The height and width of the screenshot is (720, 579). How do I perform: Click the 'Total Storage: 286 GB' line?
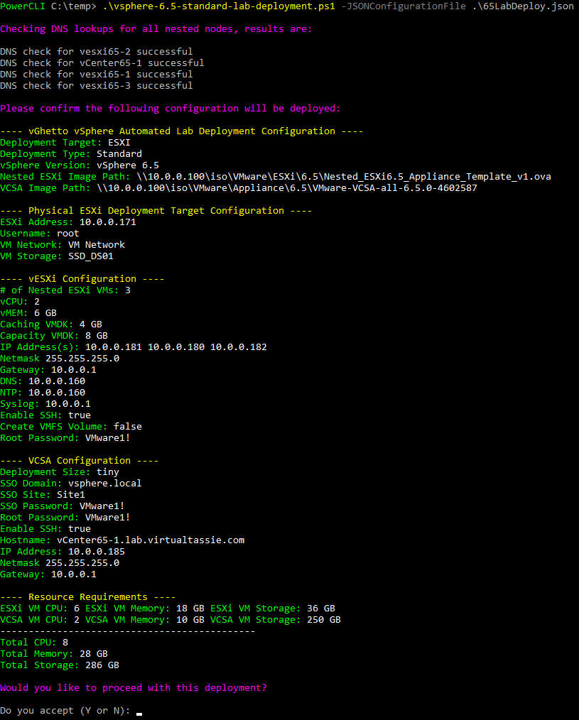(60, 665)
